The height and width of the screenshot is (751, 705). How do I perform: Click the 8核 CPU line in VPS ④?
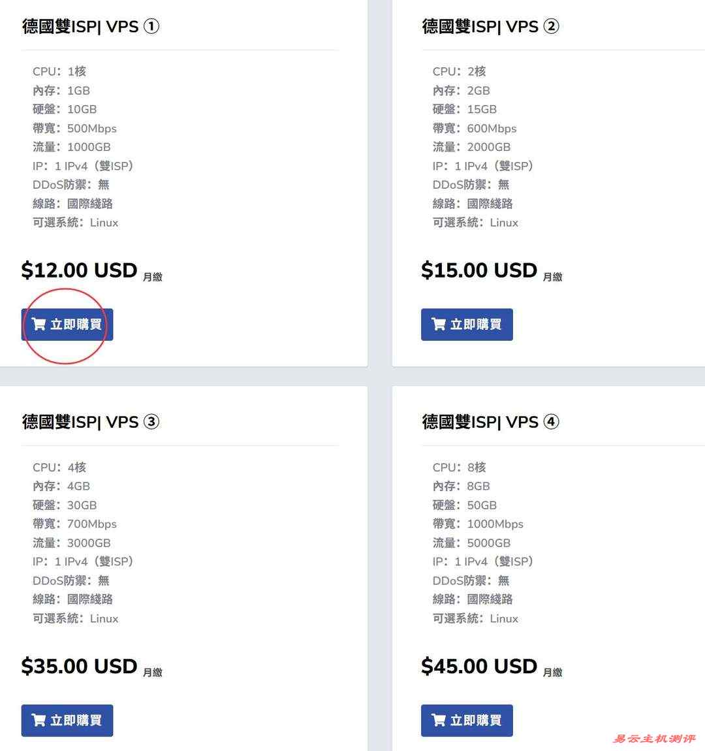(459, 468)
